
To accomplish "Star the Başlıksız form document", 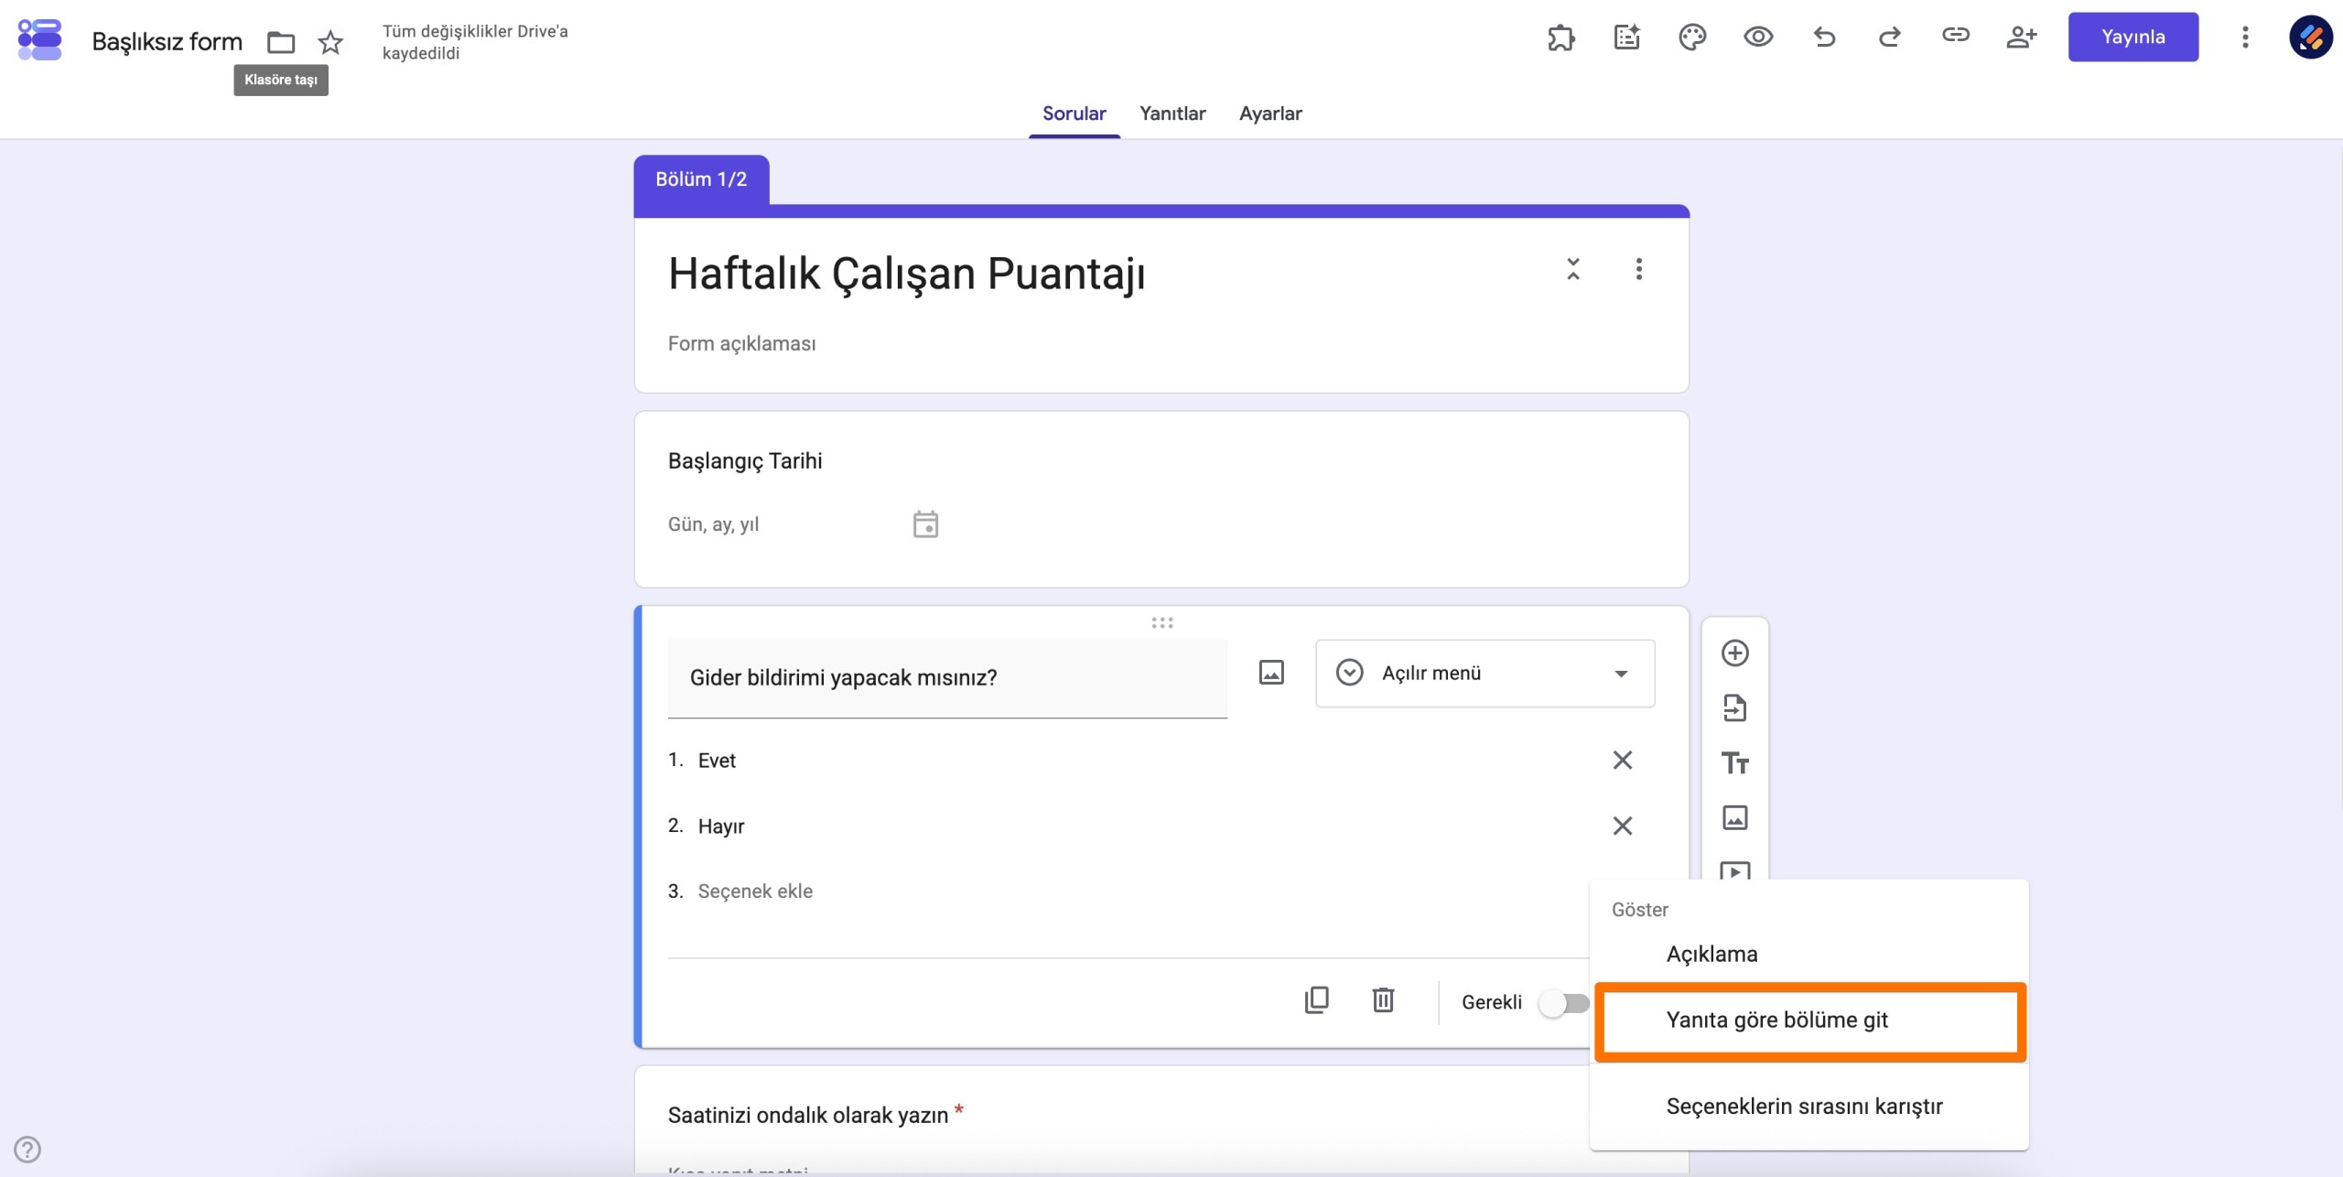I will (330, 42).
